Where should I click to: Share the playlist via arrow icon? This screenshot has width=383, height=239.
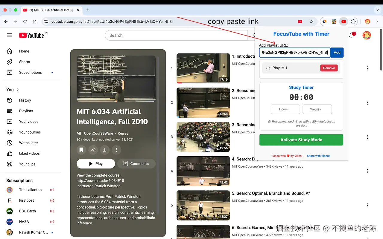pyautogui.click(x=93, y=150)
